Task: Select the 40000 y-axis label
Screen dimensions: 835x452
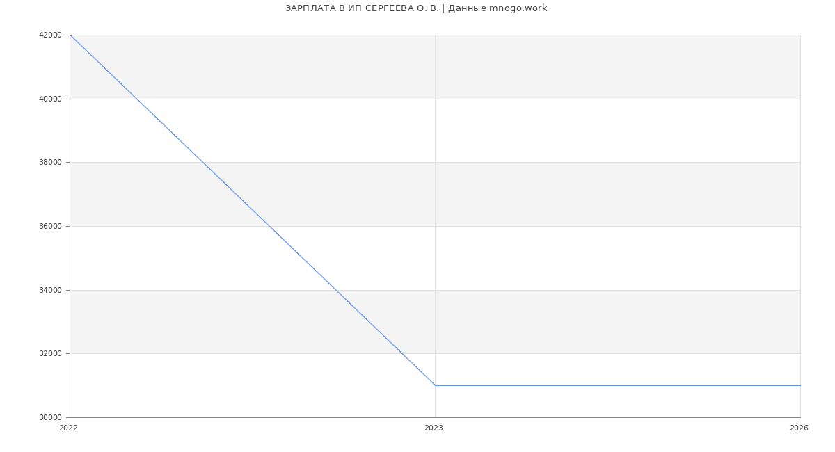Action: click(x=50, y=99)
